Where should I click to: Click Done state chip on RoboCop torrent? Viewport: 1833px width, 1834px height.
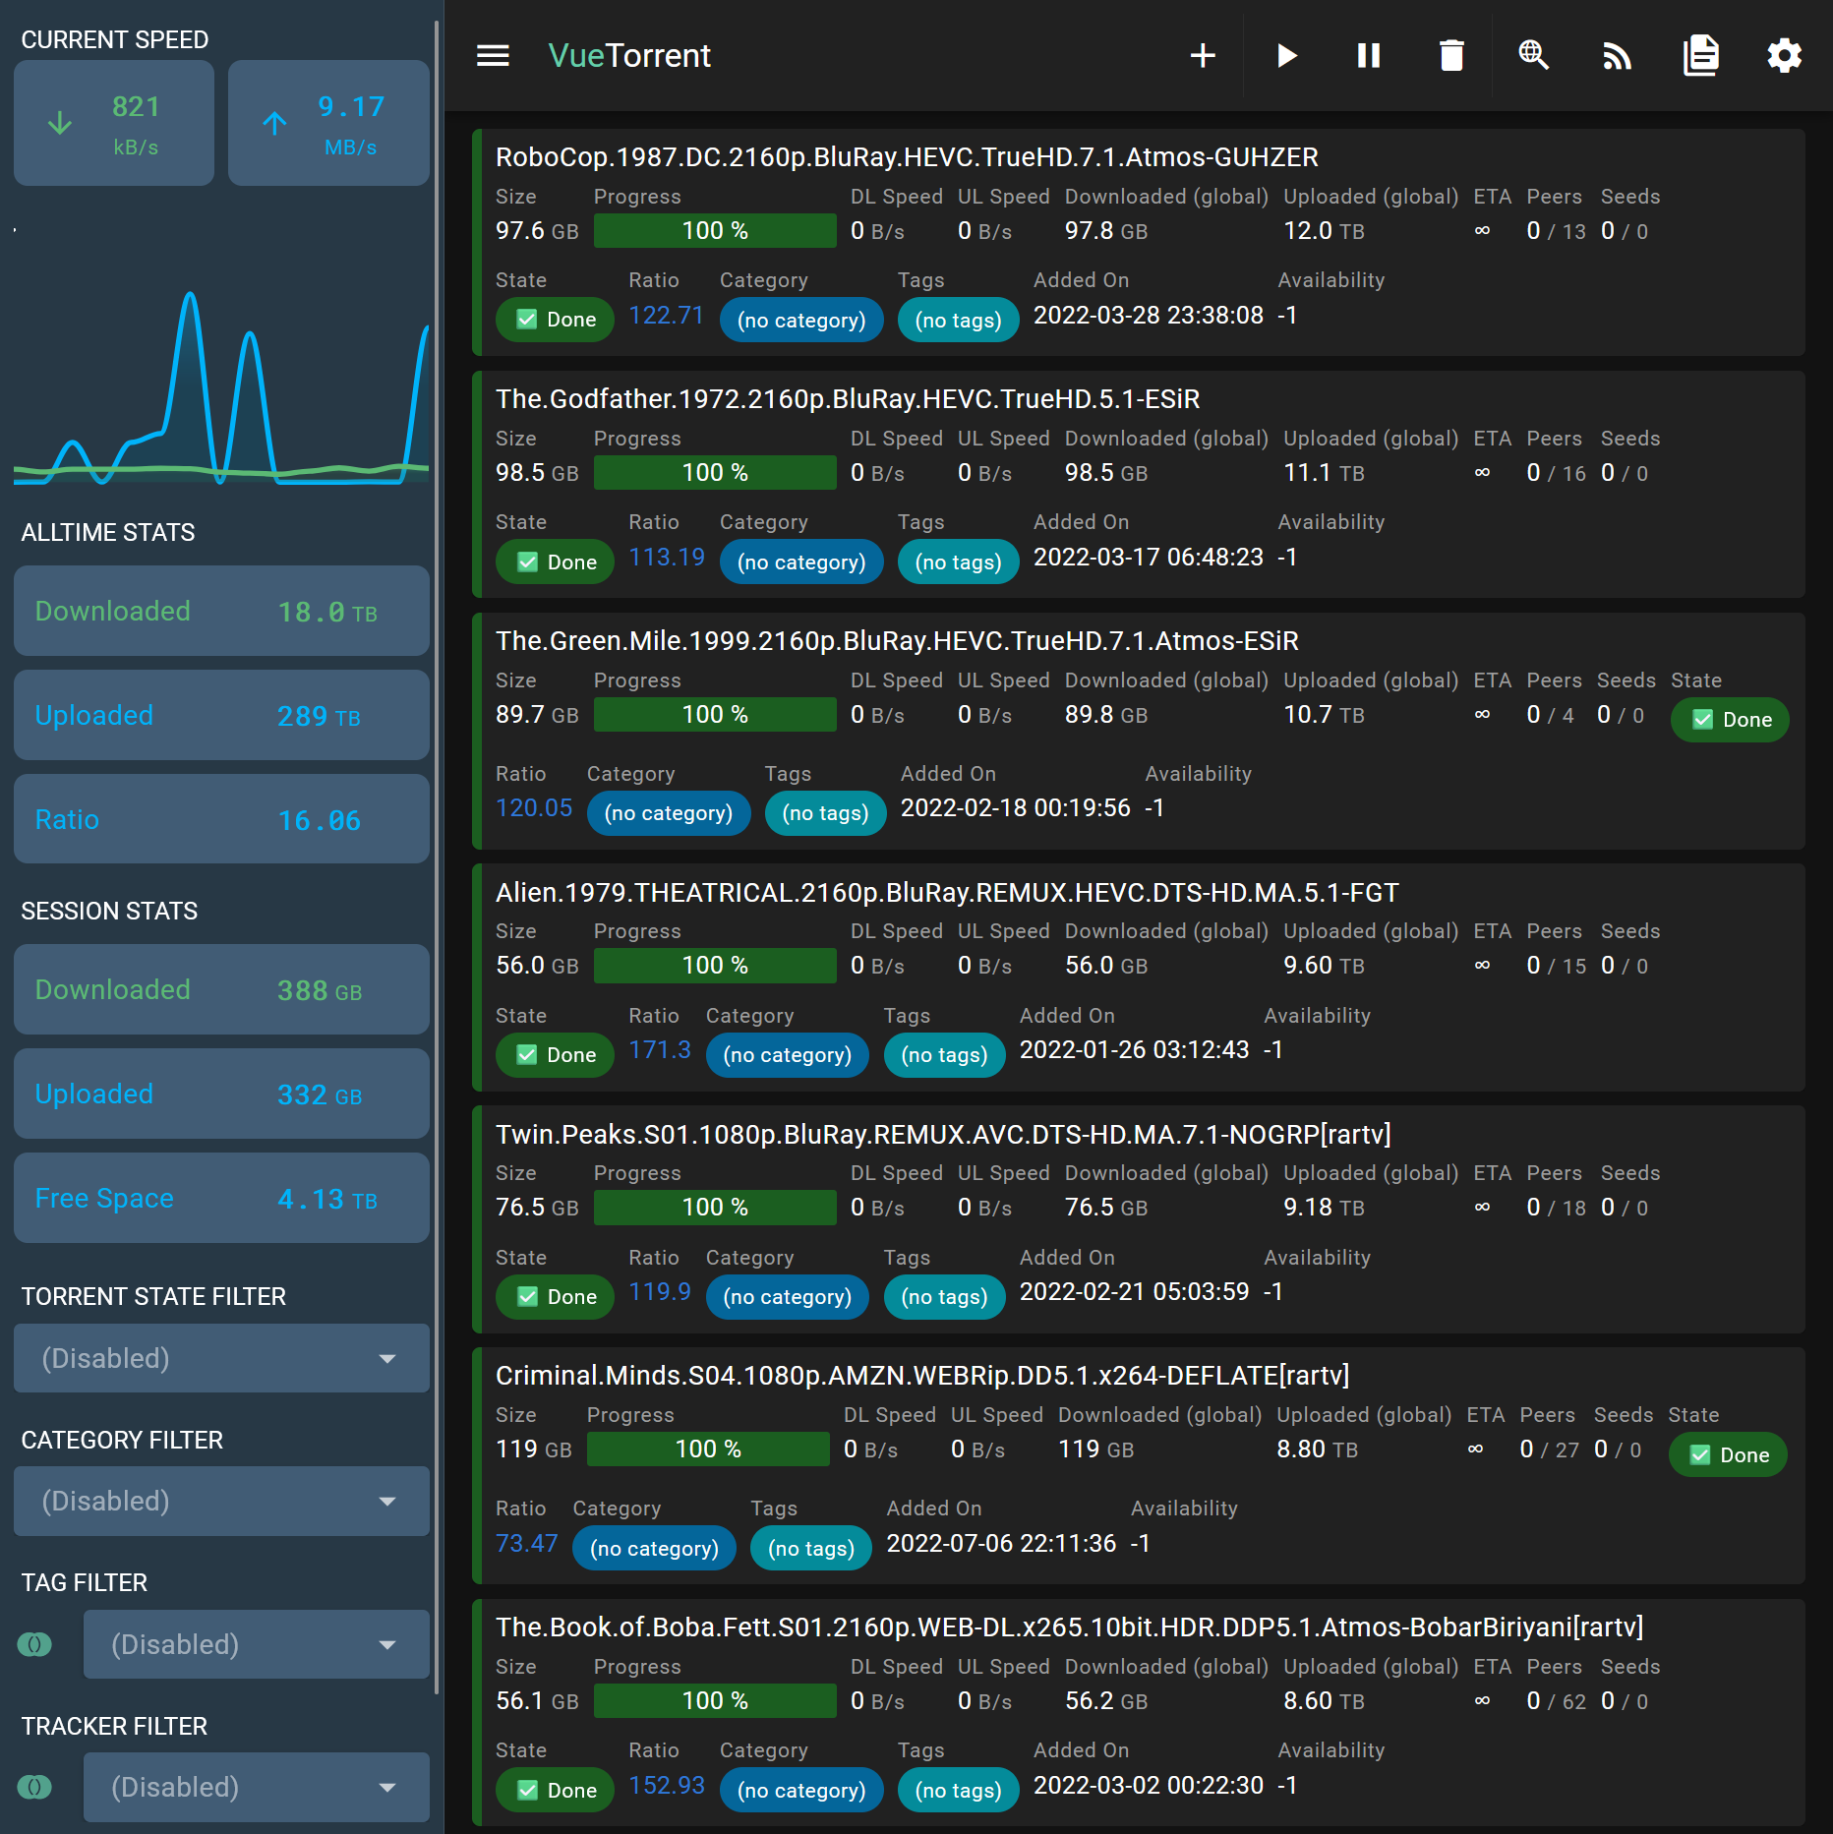click(555, 320)
